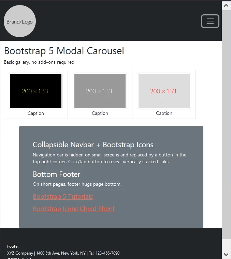Click the text 'Basic gallery, no add-ons required.'
Image resolution: width=231 pixels, height=259 pixels.
click(x=40, y=62)
